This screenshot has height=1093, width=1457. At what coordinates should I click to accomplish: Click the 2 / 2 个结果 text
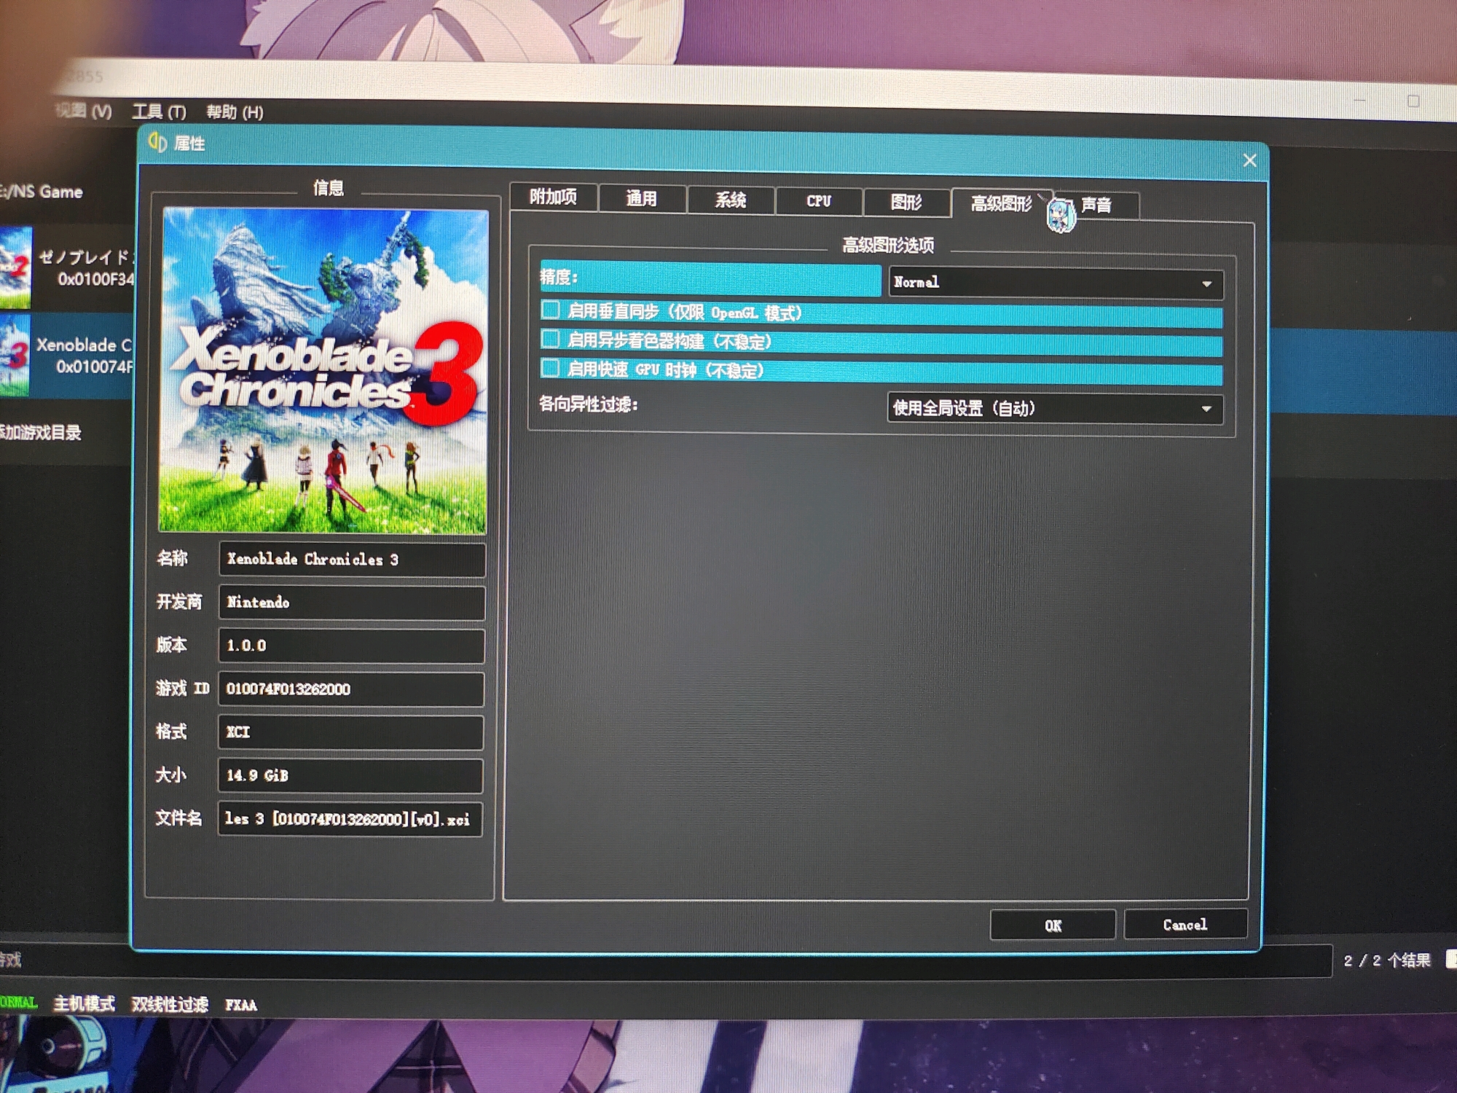click(1387, 960)
